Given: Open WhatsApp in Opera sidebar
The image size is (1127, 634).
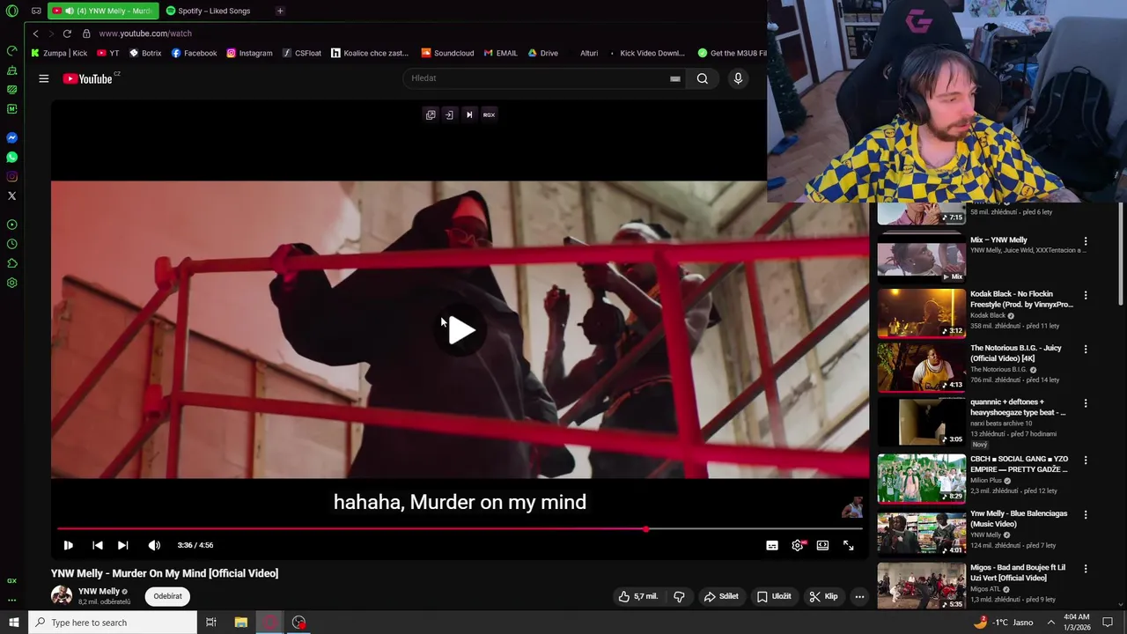Looking at the screenshot, I should tap(11, 158).
